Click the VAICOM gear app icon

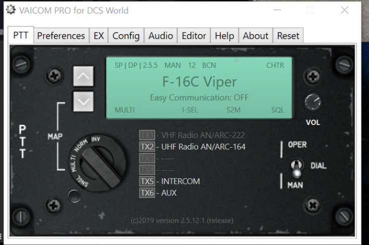click(11, 10)
